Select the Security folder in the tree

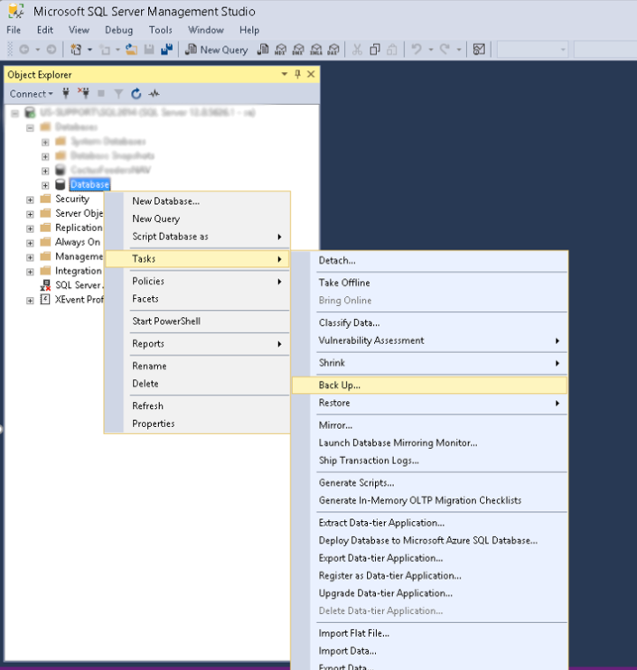pos(72,200)
